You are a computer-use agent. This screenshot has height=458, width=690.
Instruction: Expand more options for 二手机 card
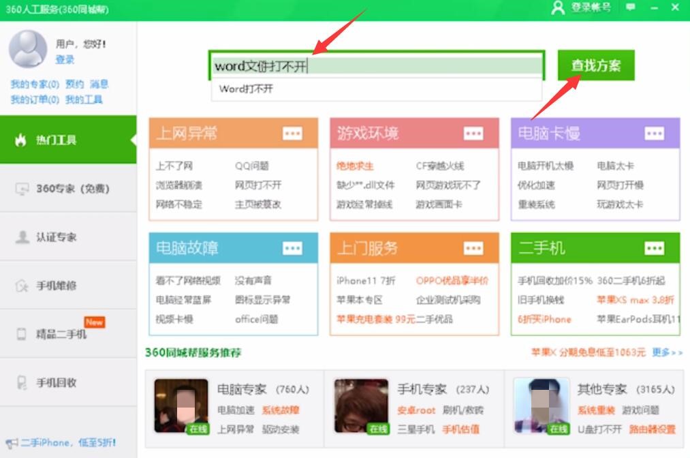pyautogui.click(x=655, y=248)
